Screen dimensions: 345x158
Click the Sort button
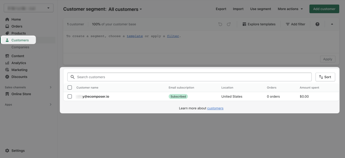click(x=325, y=77)
